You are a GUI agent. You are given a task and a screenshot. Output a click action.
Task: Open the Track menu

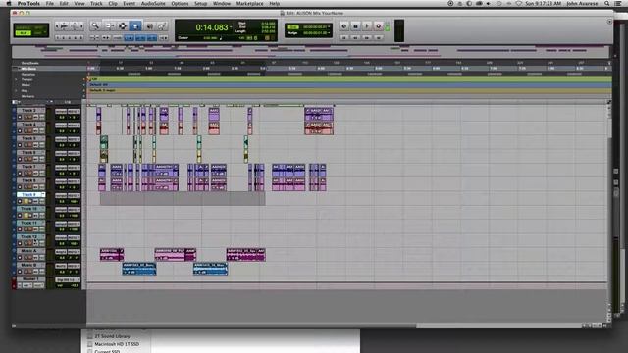pos(96,4)
